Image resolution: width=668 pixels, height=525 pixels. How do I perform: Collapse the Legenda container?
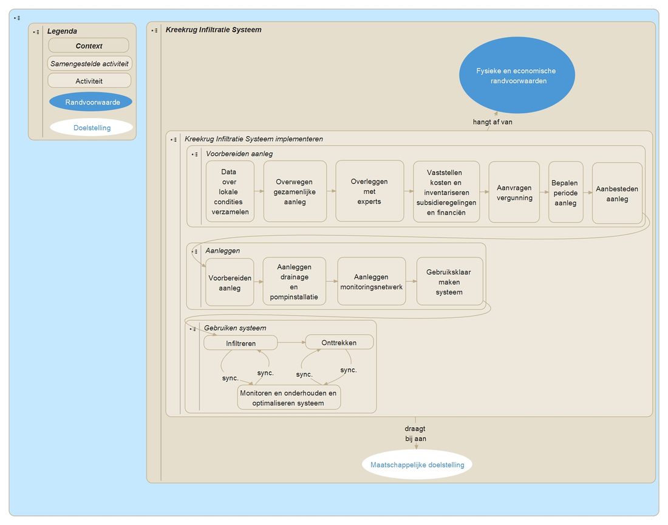click(x=36, y=32)
